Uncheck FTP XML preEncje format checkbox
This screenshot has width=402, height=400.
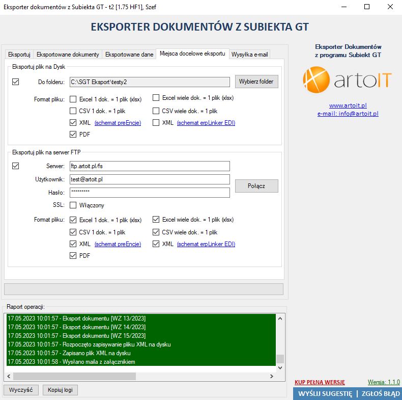pyautogui.click(x=73, y=244)
